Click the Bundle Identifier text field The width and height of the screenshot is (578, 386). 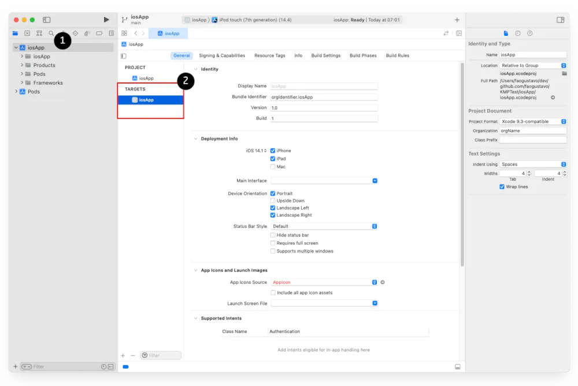[x=324, y=97]
